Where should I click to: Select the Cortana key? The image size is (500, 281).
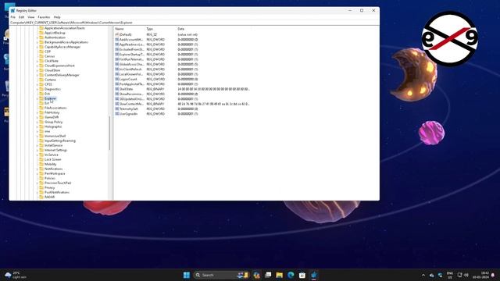click(50, 80)
